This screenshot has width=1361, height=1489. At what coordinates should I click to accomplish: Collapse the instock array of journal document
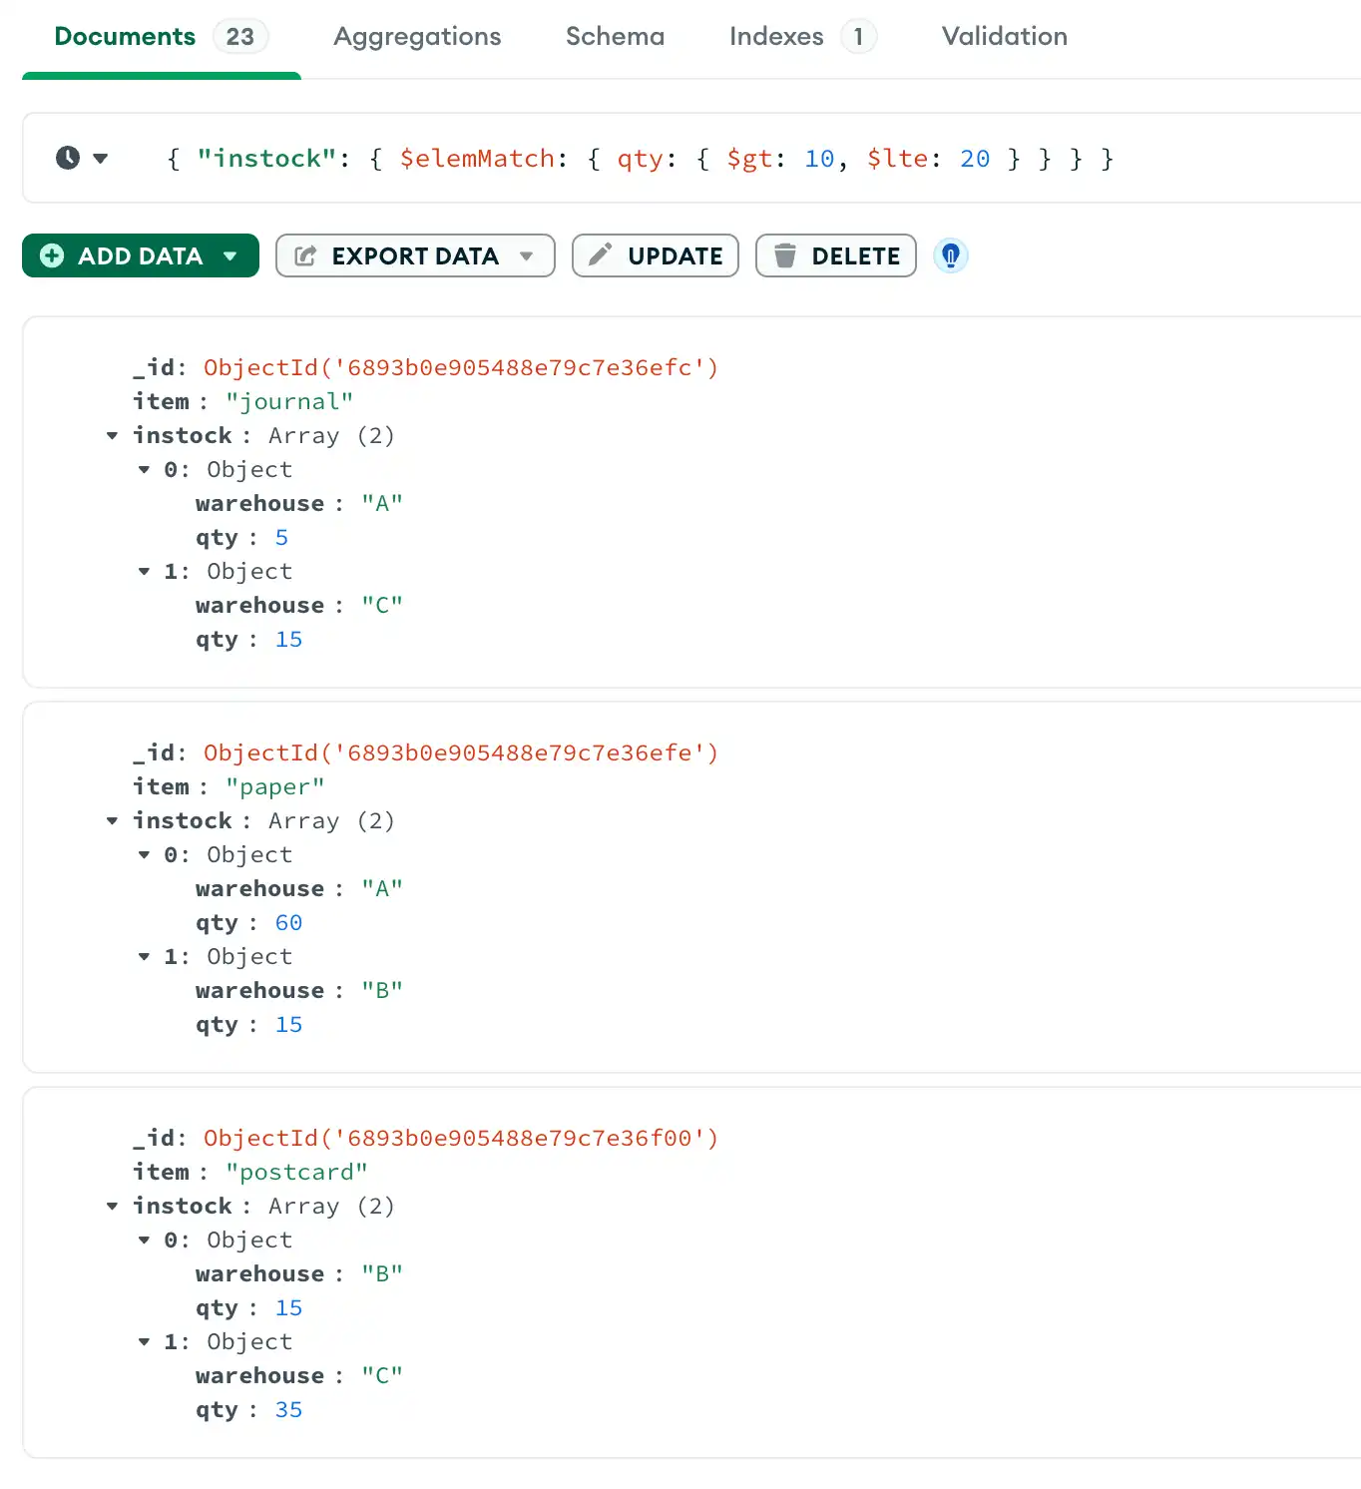[x=112, y=435]
